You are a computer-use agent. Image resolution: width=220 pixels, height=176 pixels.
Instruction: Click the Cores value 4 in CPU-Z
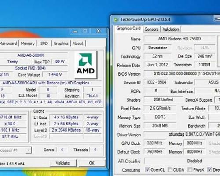click(62, 150)
